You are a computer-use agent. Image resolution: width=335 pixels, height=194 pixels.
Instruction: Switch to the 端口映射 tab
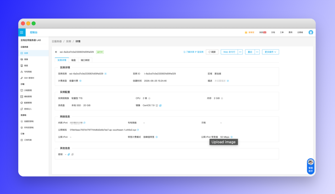click(85, 60)
